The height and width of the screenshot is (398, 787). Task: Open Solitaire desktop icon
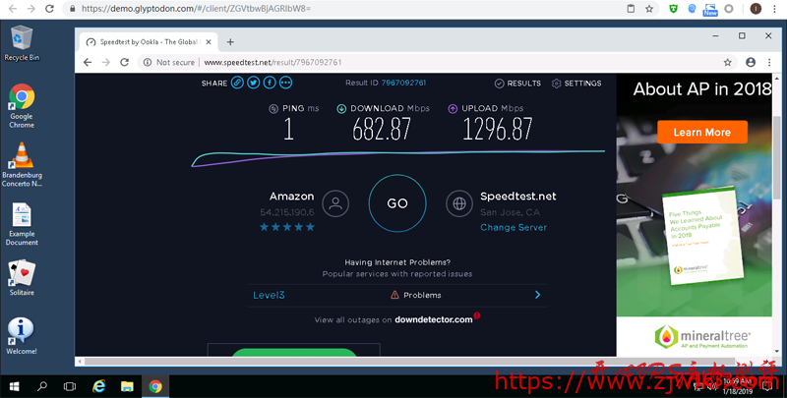22,276
